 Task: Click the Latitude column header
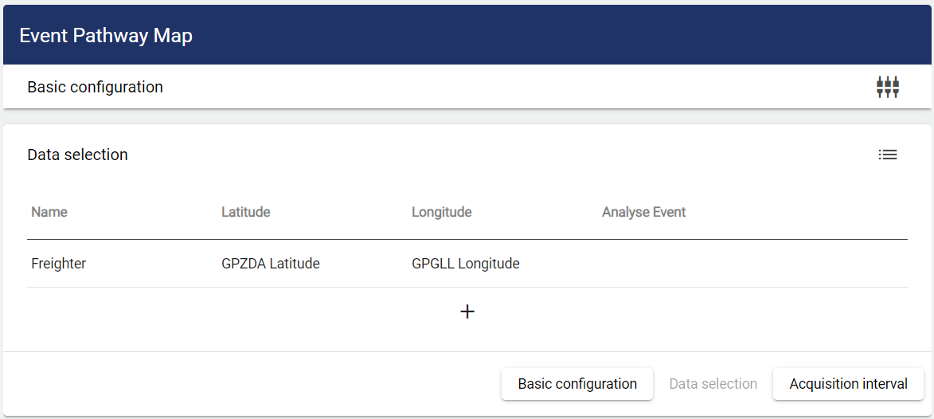(245, 212)
